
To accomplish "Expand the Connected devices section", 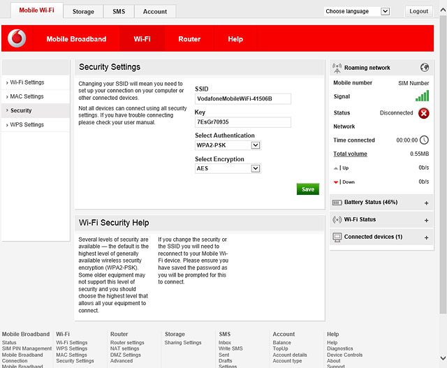I will (426, 237).
